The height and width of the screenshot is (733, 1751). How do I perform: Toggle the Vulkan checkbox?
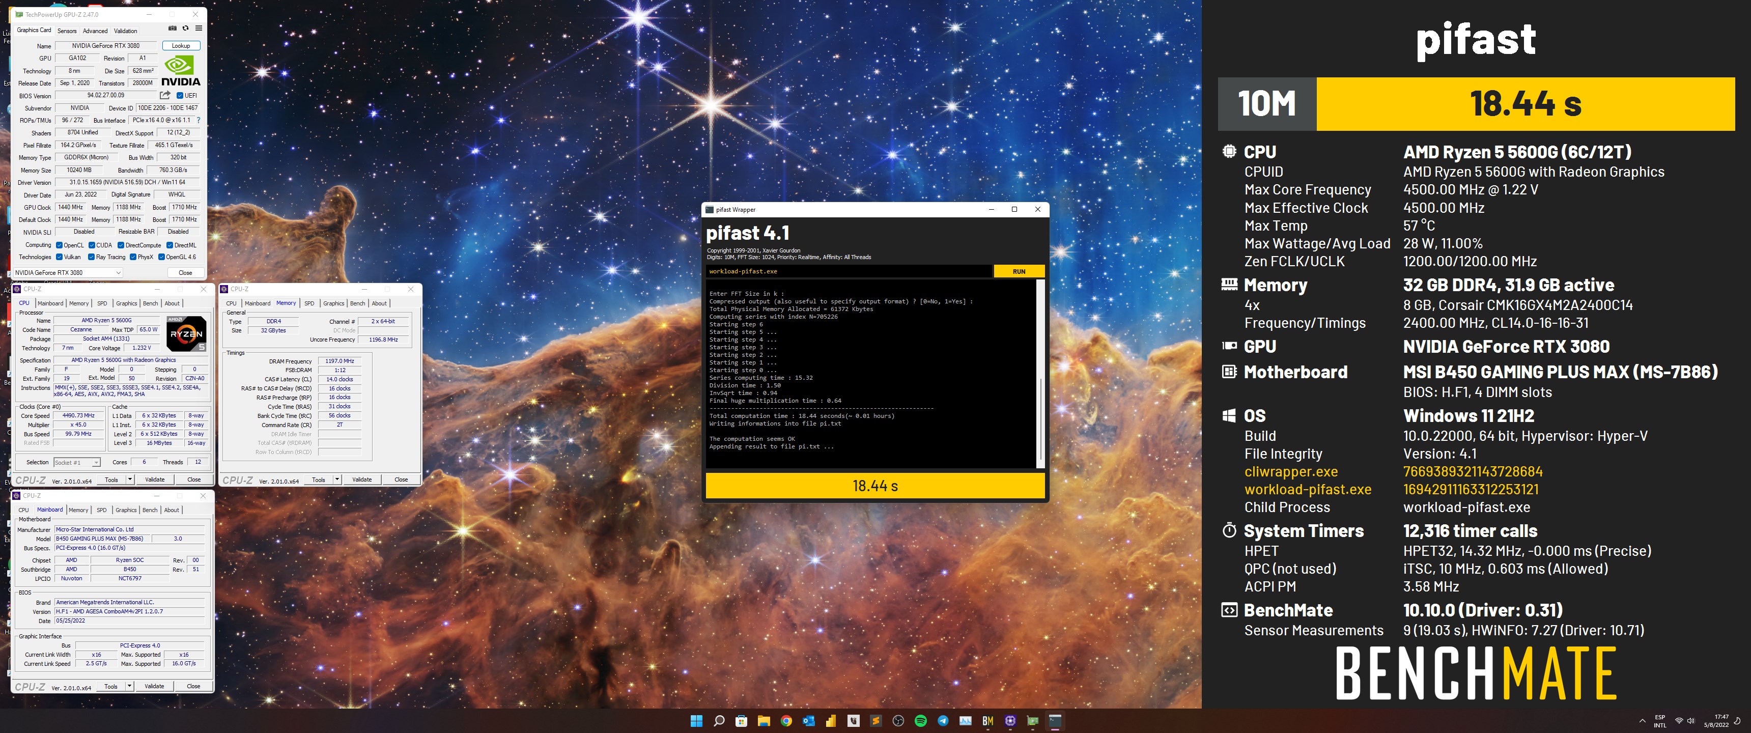coord(60,257)
